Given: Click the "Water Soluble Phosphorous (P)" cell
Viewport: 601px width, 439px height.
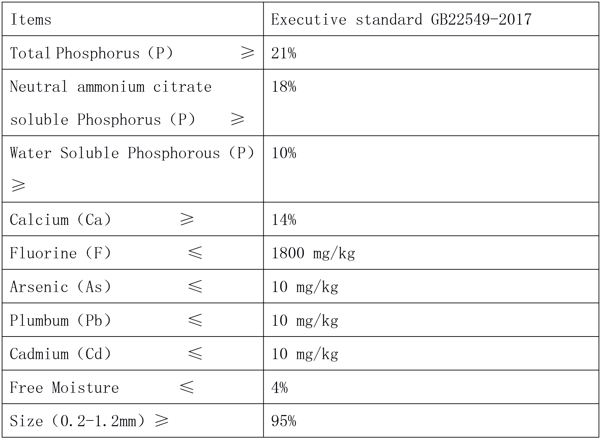Looking at the screenshot, I should [x=132, y=153].
